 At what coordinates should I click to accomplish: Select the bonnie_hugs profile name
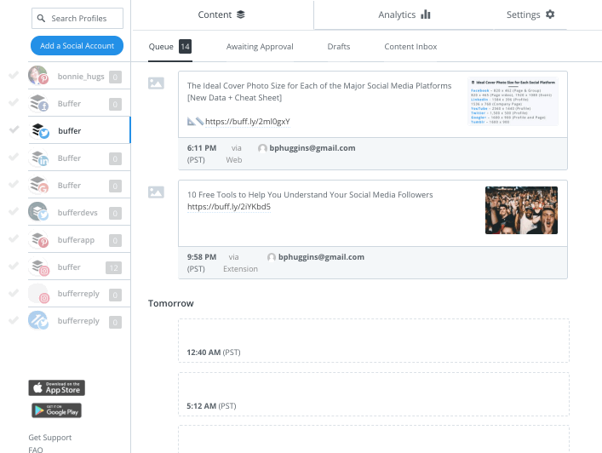81,77
